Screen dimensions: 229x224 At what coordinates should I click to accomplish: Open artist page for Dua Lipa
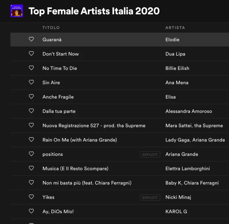pos(175,54)
